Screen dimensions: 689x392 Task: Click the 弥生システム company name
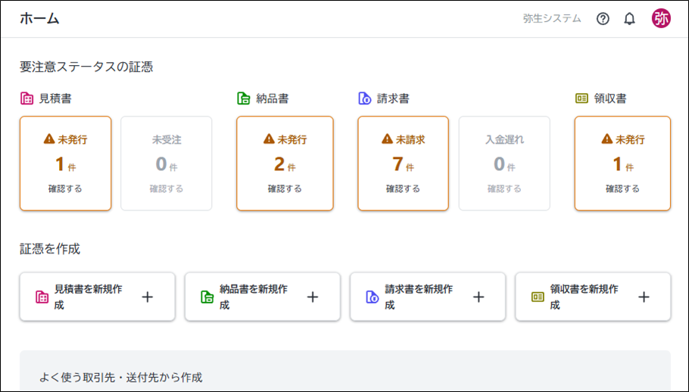tap(552, 18)
